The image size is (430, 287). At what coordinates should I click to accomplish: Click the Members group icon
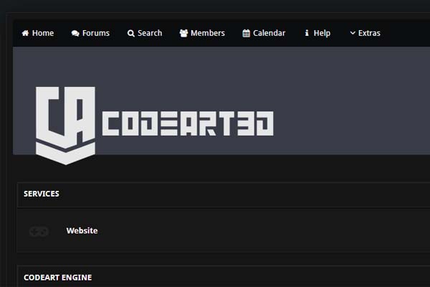pyautogui.click(x=183, y=33)
